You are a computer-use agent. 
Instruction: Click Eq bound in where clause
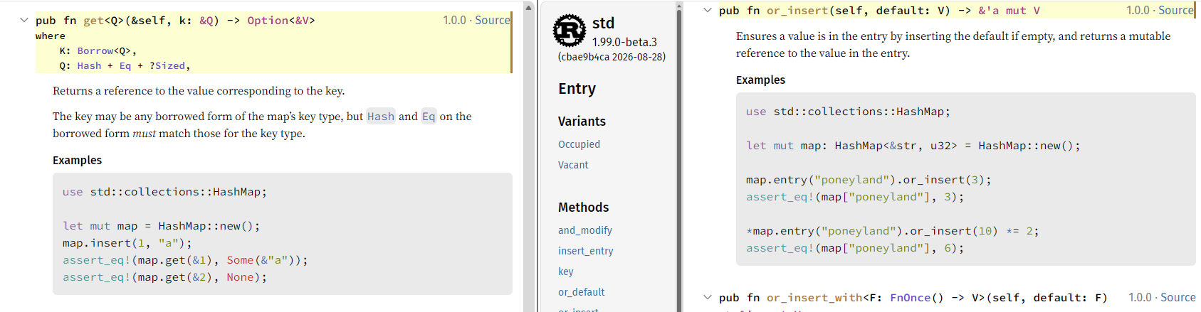click(x=125, y=66)
